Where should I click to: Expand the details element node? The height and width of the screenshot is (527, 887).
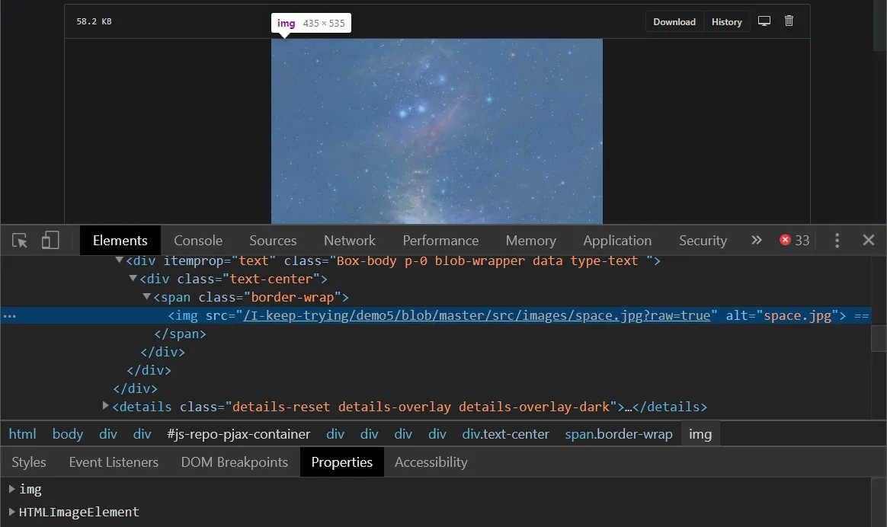(105, 405)
